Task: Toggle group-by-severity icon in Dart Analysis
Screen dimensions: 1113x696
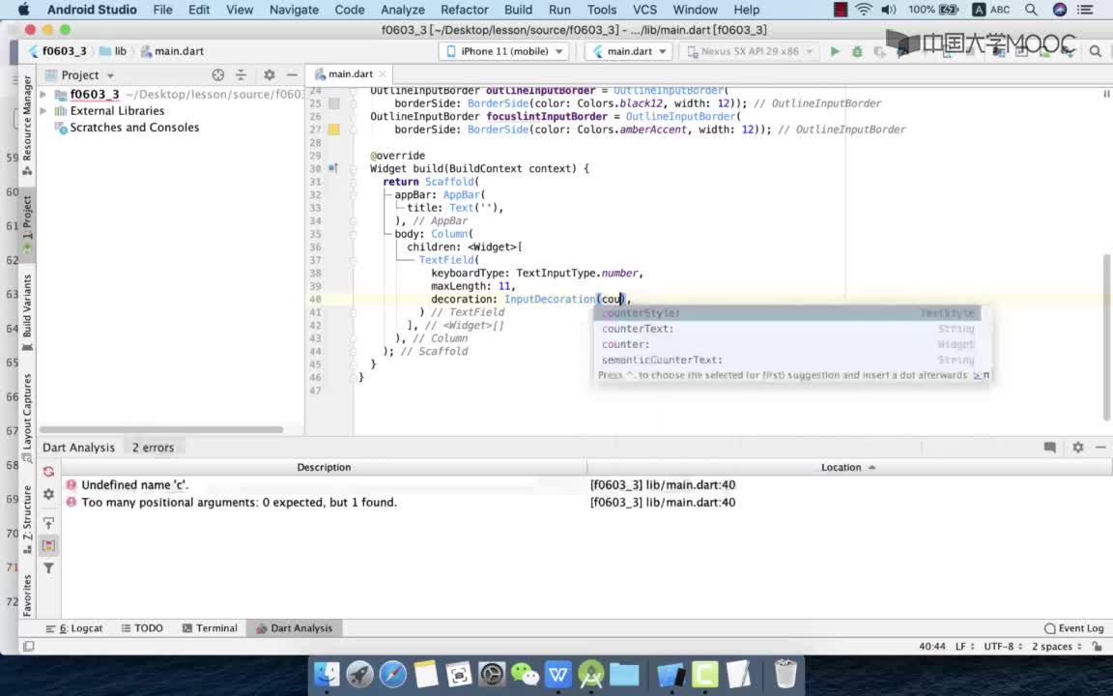Action: [48, 545]
